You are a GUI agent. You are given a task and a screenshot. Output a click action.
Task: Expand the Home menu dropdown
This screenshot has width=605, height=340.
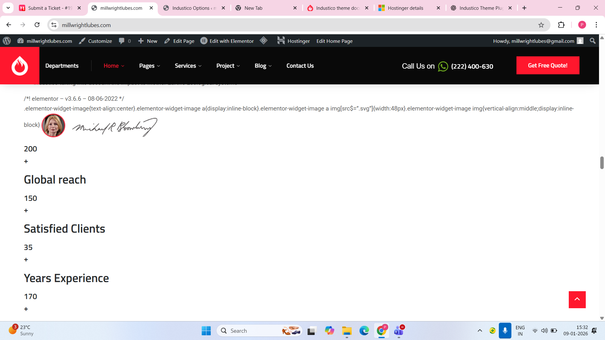tap(114, 66)
